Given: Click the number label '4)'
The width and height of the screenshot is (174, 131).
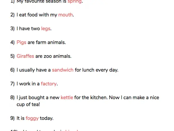Looking at the screenshot, I should tap(13, 43).
